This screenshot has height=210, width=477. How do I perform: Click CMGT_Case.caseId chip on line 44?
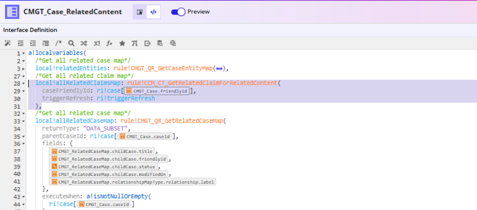(x=104, y=204)
